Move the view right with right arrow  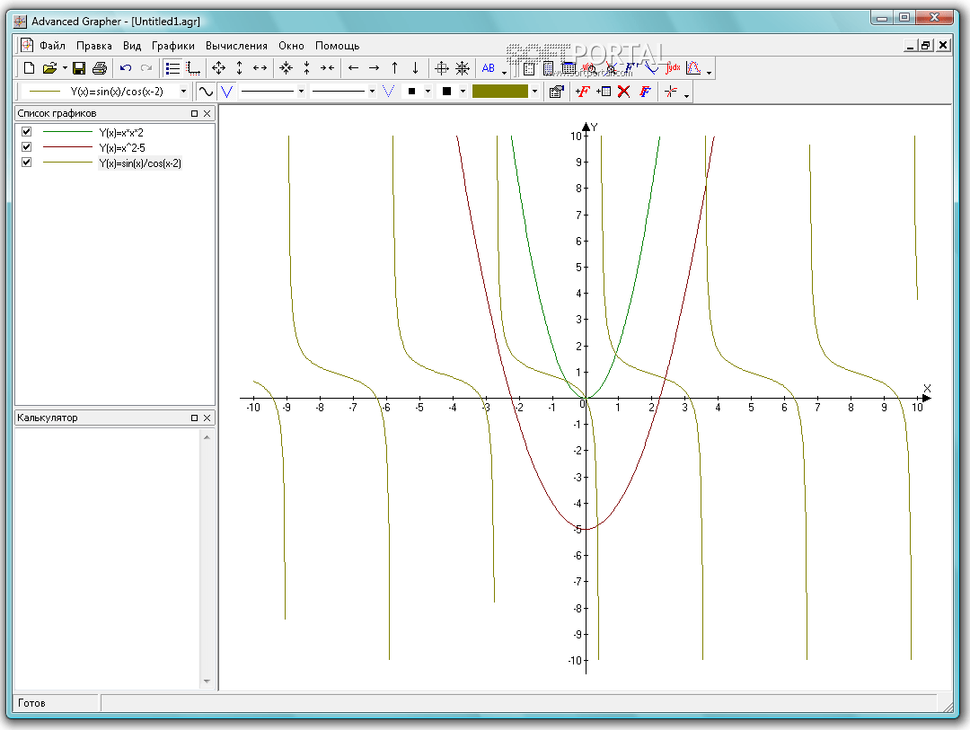click(374, 68)
